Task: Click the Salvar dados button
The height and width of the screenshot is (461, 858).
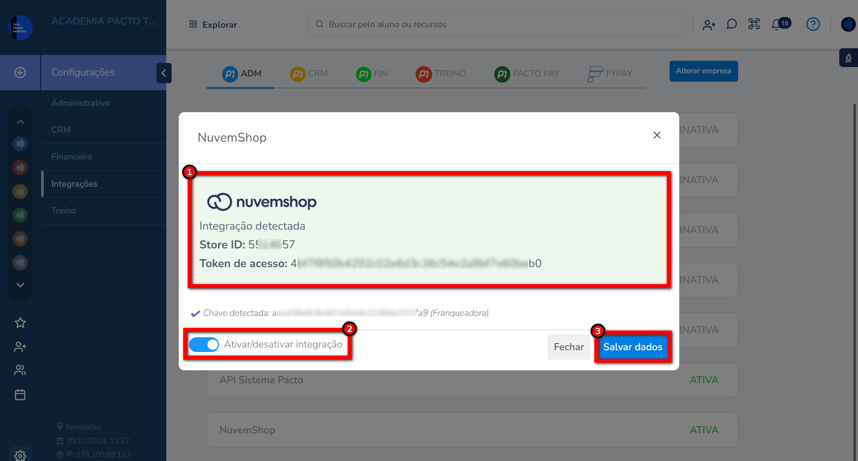Action: tap(632, 347)
